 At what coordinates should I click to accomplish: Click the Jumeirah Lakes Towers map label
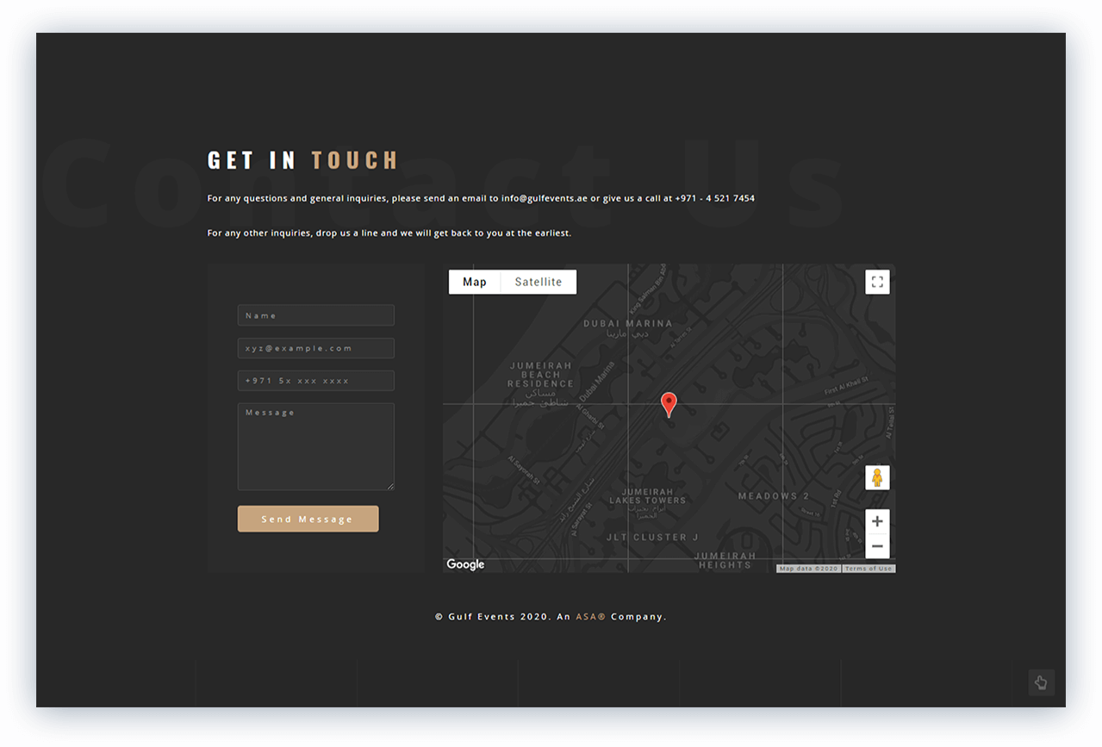click(648, 495)
